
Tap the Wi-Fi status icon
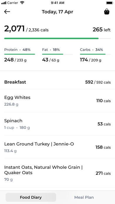click(22, 3)
